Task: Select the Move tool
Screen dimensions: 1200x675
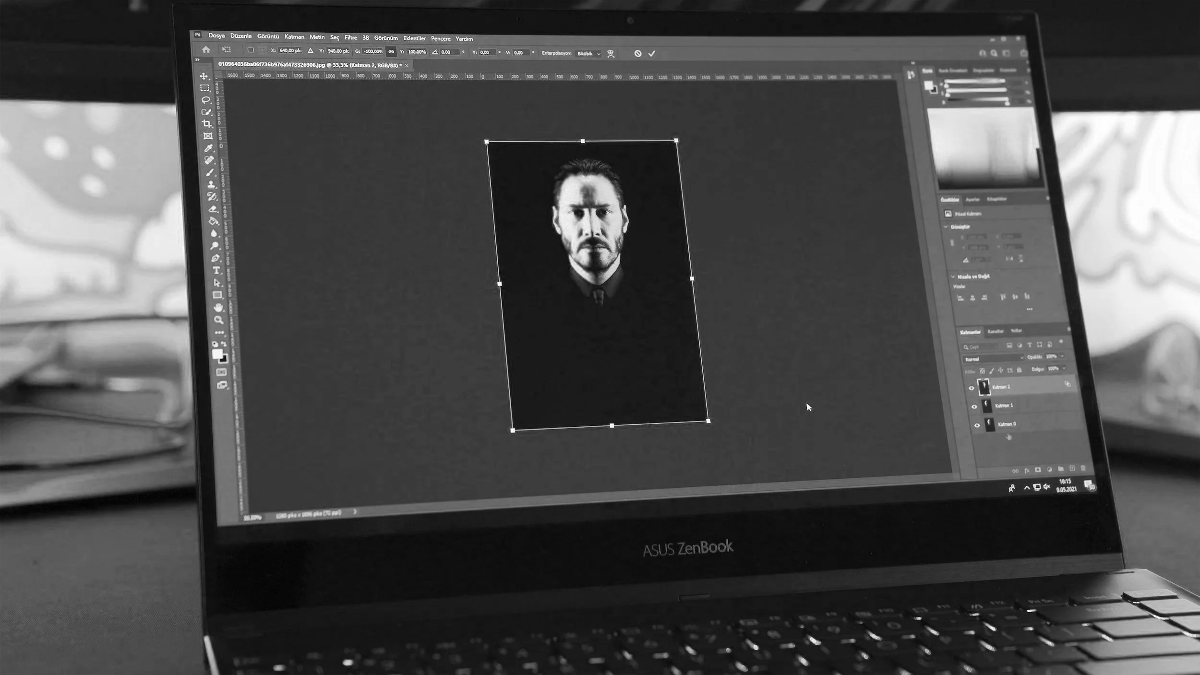Action: [204, 76]
